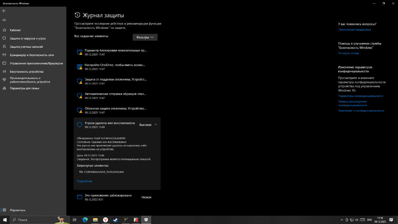Screen dimensions: 398x224
Task: Expand Настройте OneDrive history entry
Action: [117, 67]
